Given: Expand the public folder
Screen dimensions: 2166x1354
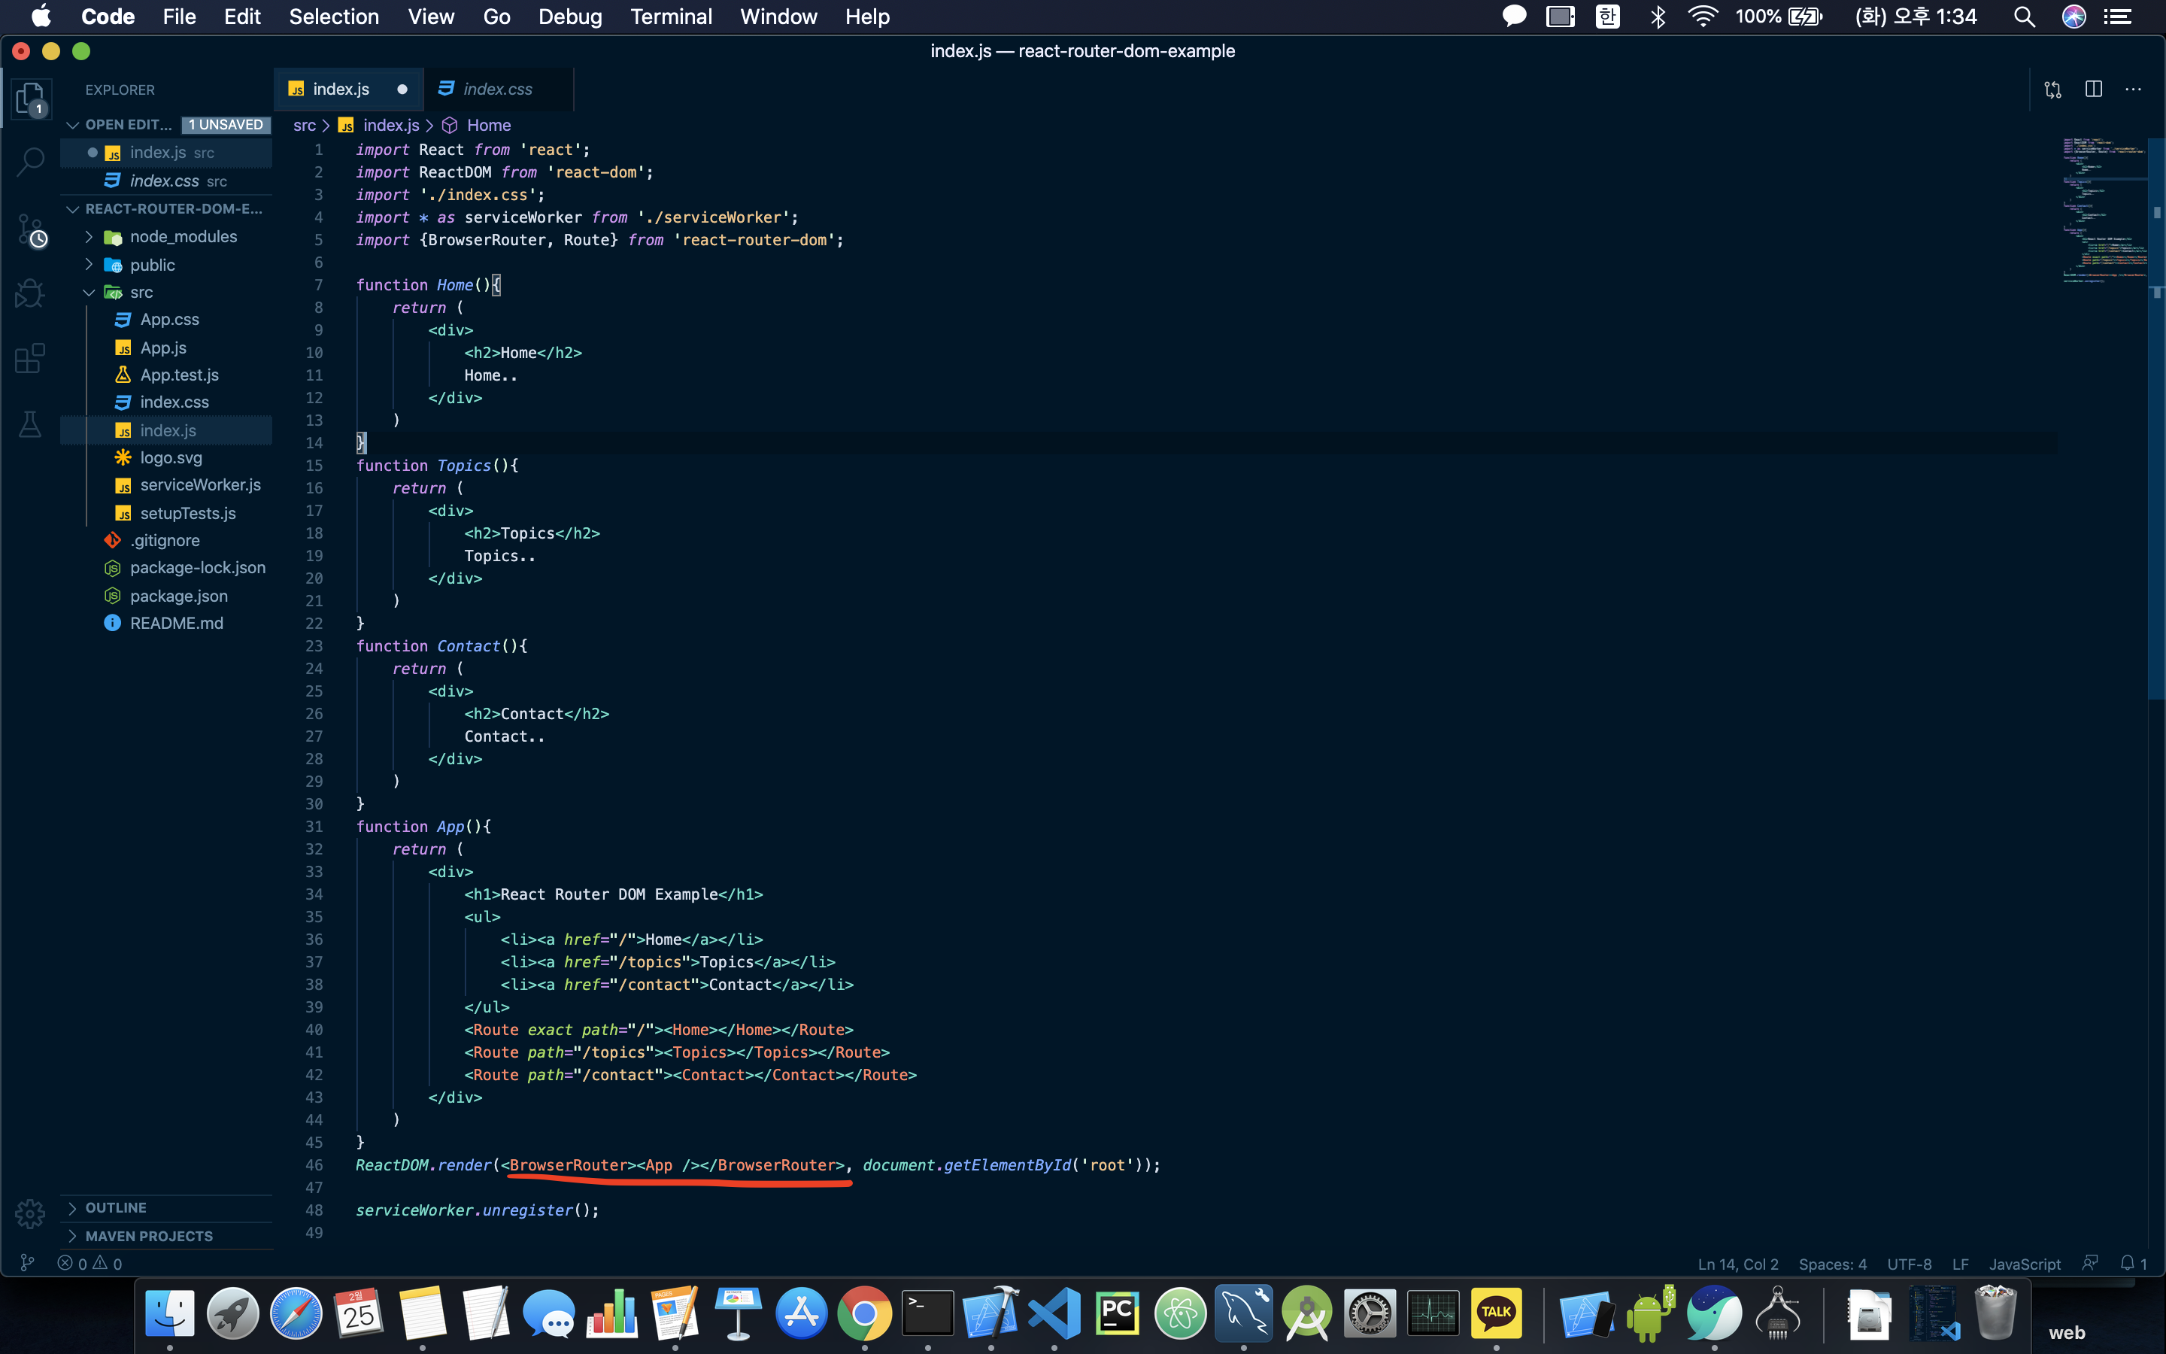Looking at the screenshot, I should [151, 265].
